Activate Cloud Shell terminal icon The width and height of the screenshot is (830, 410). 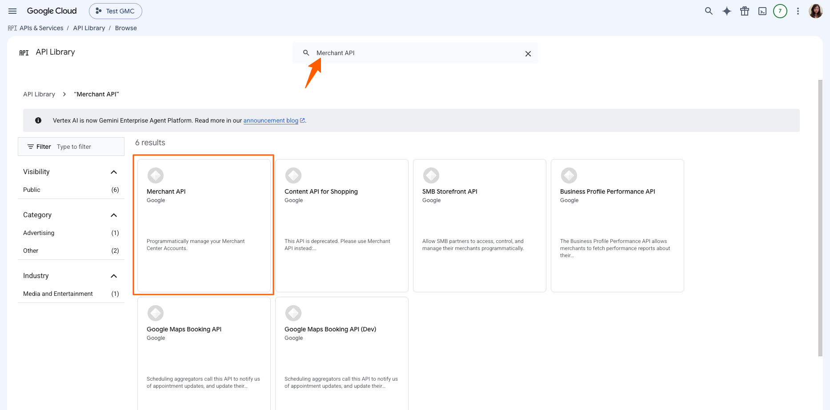[x=762, y=11]
